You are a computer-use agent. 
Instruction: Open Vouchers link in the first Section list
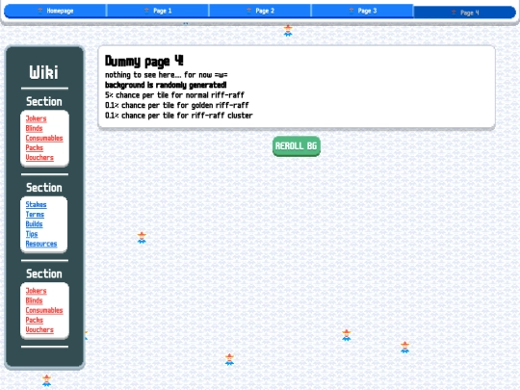(x=39, y=158)
